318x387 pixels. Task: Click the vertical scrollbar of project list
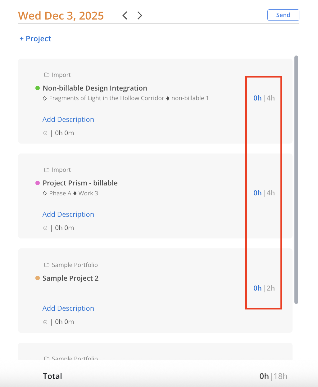pos(296,180)
